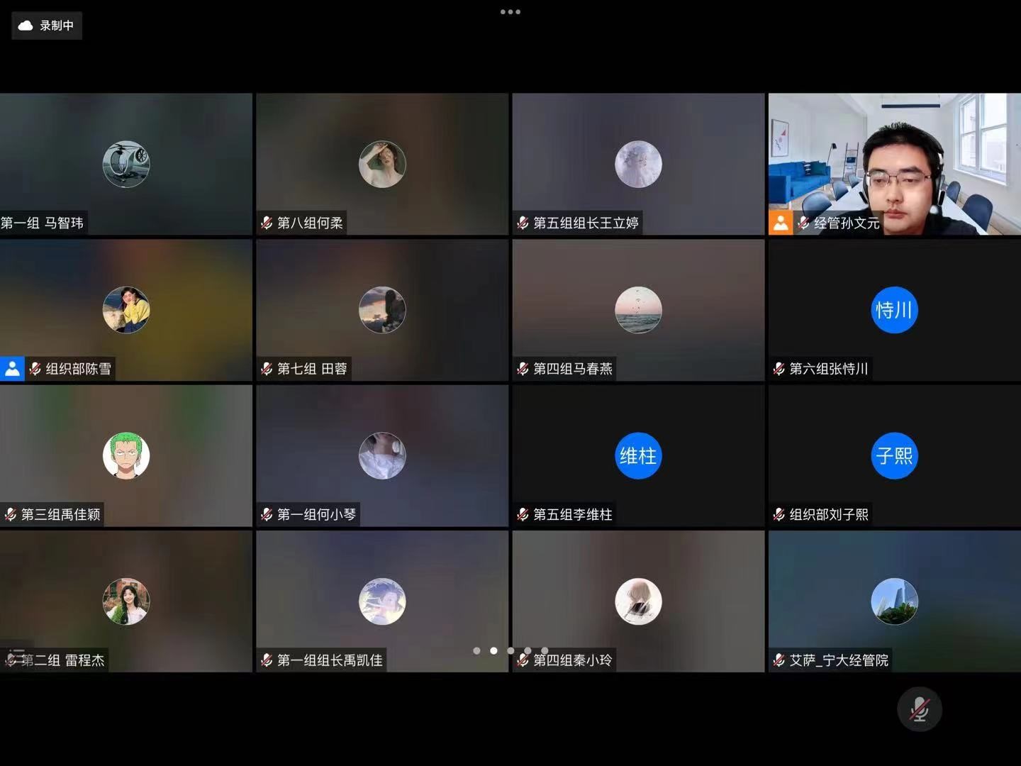
Task: Click the 第一组 马智玮 name label
Action: click(x=43, y=223)
